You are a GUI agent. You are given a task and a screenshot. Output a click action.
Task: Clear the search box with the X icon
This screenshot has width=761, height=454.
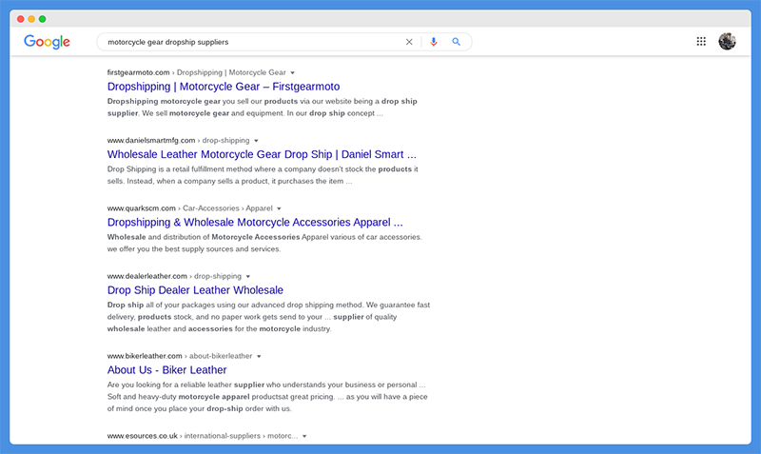[x=409, y=42]
